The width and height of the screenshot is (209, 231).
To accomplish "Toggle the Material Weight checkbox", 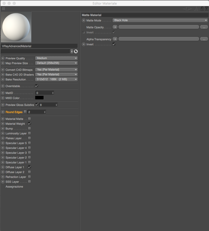I will click(29, 123).
